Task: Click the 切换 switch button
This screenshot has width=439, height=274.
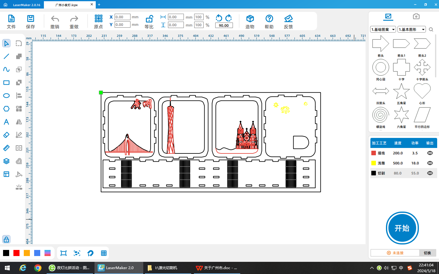Action: [x=427, y=253]
